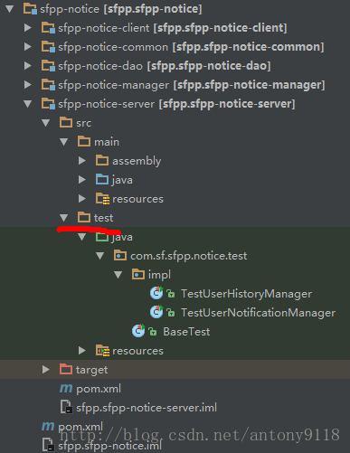Click the sfpp-notice-client module icon
Screen dimensions: 350x453
point(48,28)
